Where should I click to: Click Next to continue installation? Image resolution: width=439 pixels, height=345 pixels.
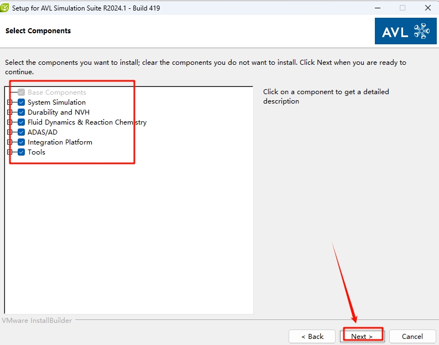tap(362, 336)
